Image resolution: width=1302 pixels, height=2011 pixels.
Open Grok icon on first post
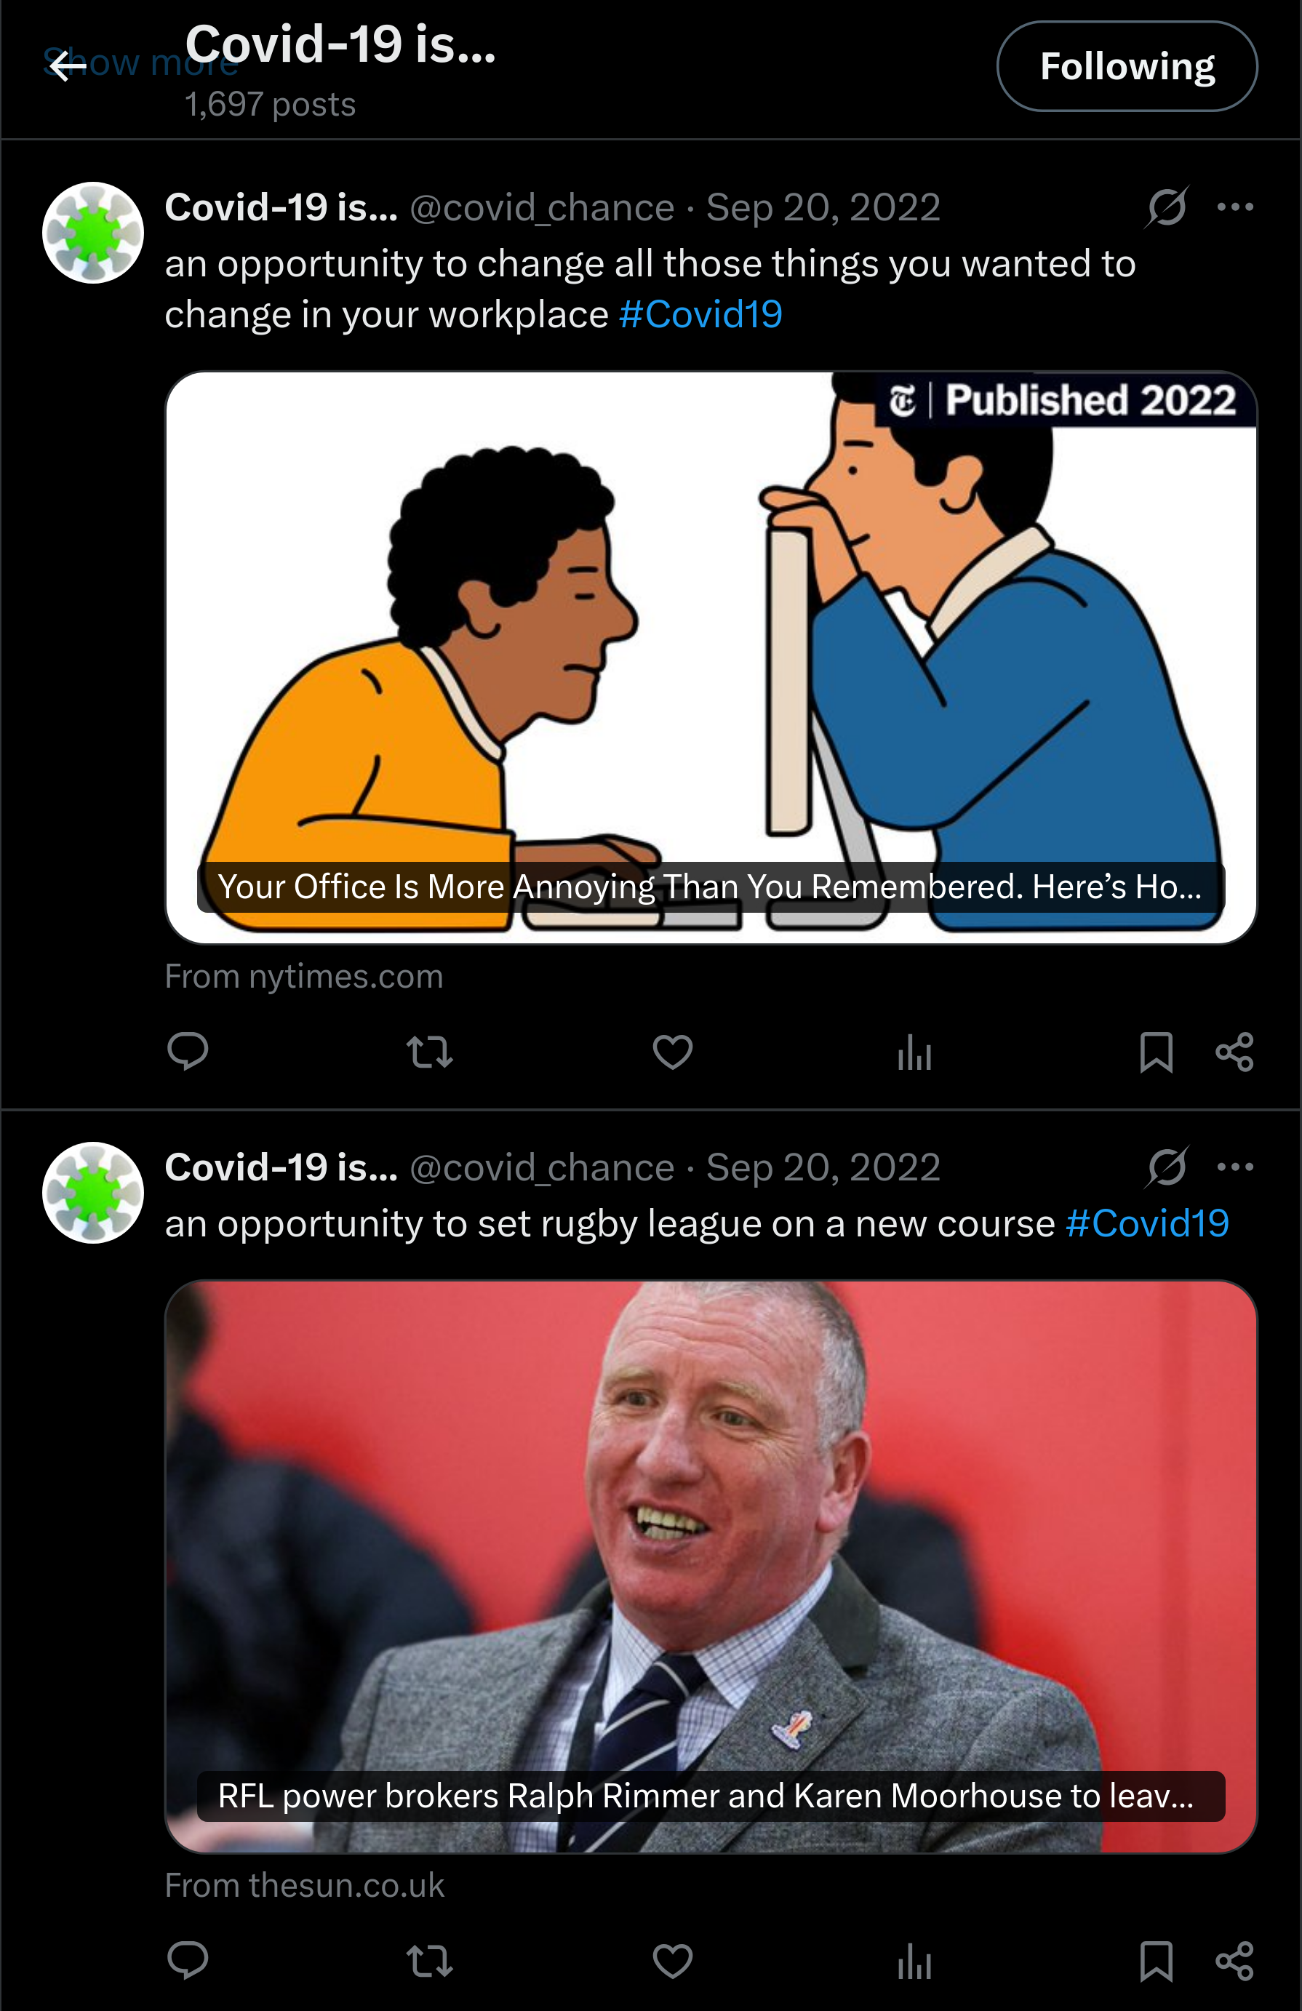pos(1167,207)
